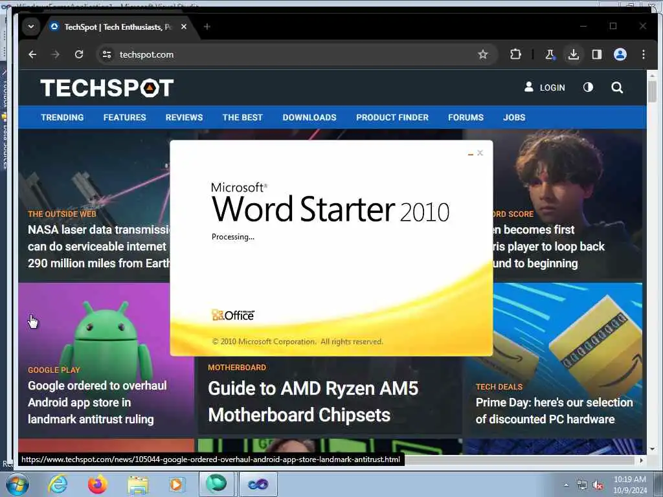This screenshot has height=497, width=663.
Task: Open the TechSpot search magnifier
Action: [x=617, y=87]
